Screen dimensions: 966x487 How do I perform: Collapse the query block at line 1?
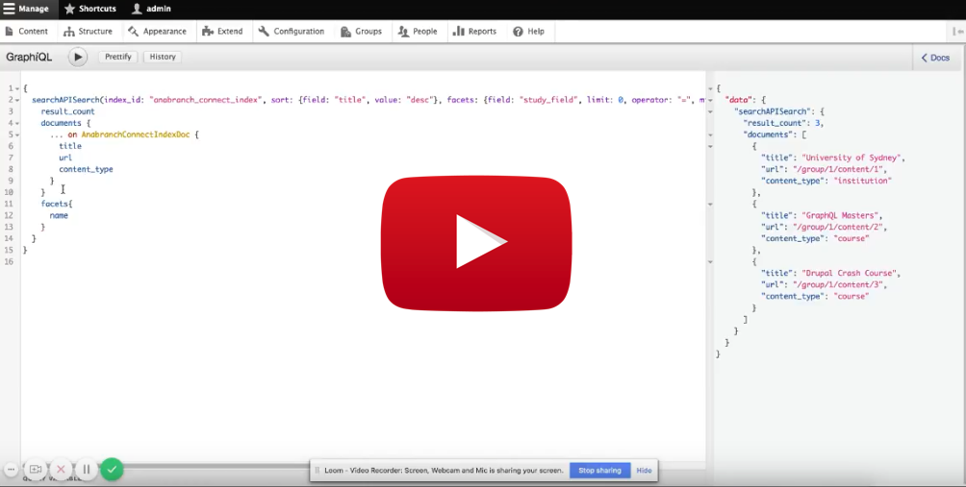click(17, 88)
